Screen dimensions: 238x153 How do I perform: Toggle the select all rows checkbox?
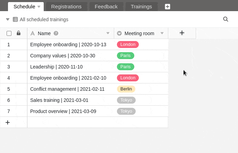[9, 33]
